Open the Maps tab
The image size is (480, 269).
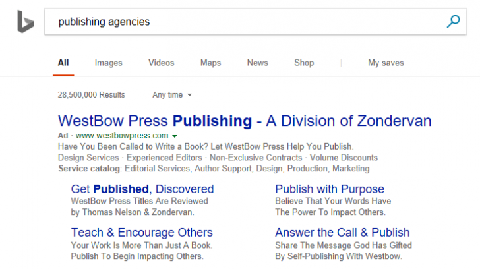click(210, 63)
